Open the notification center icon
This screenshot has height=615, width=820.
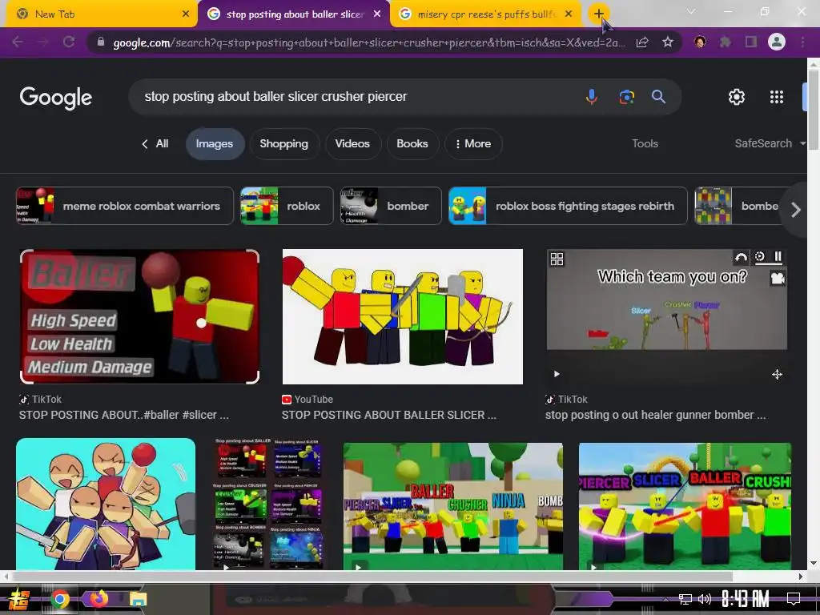pos(794,599)
